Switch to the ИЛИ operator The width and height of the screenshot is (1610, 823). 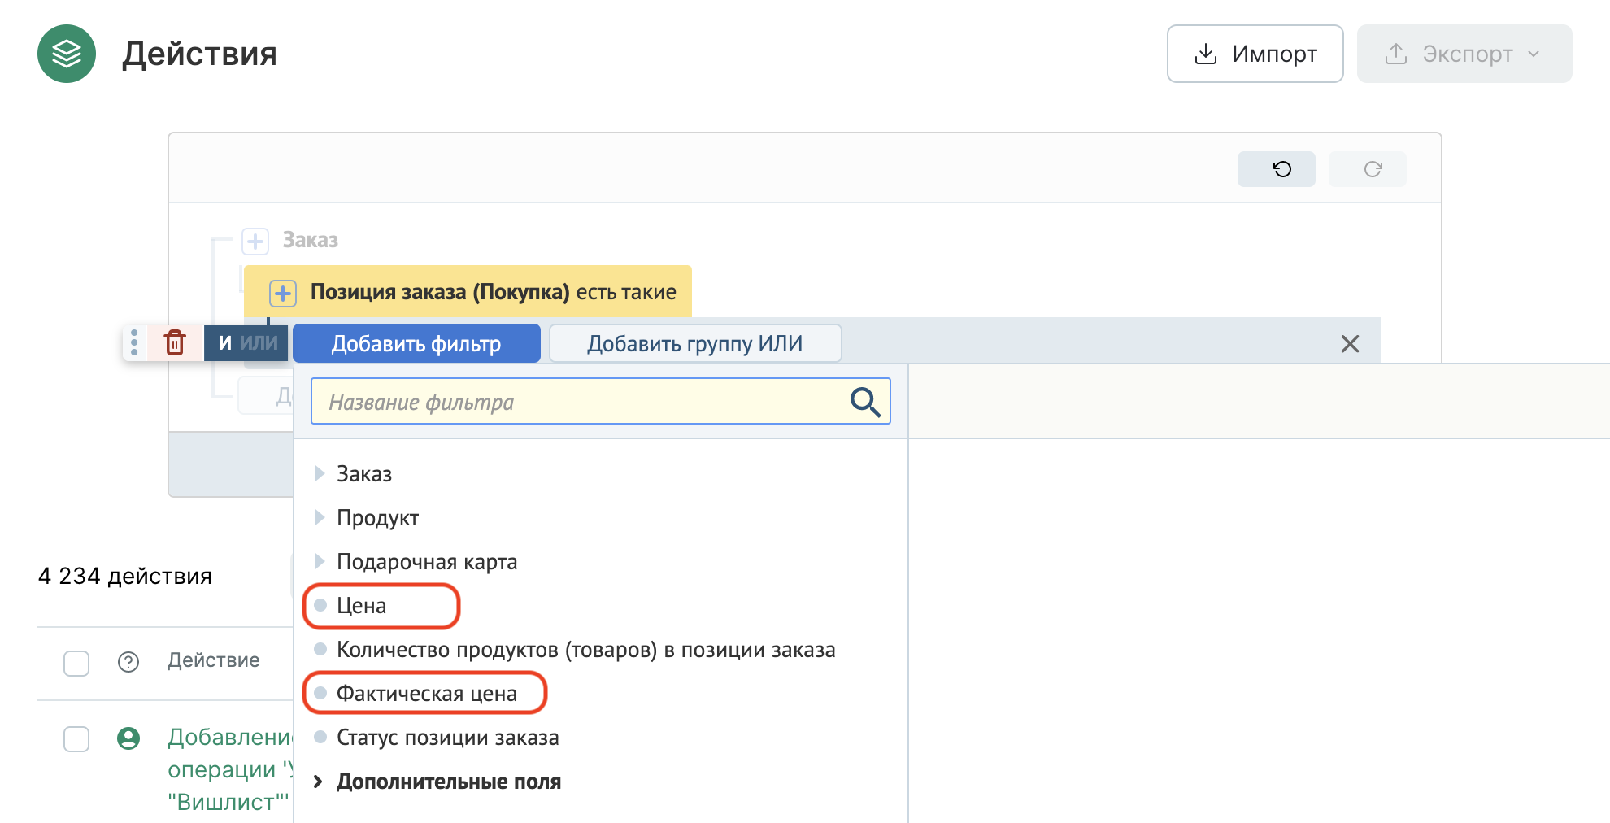click(x=259, y=343)
